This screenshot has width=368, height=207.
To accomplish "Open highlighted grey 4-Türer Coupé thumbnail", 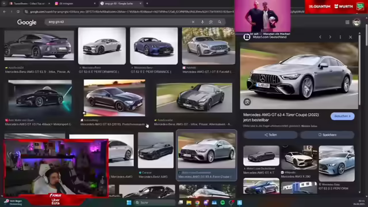I will [206, 150].
